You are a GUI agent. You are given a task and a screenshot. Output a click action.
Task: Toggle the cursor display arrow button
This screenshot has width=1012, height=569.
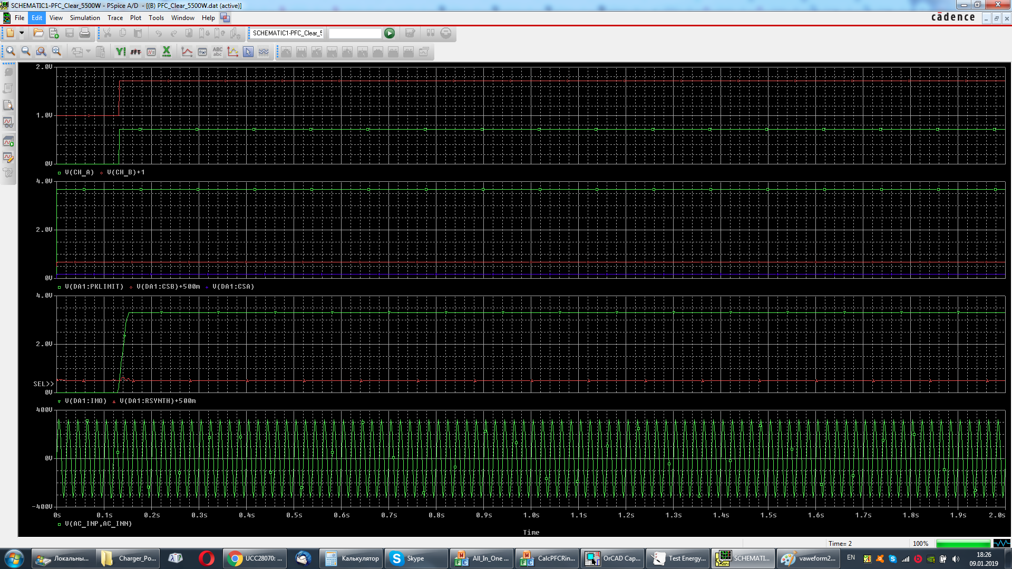(248, 52)
